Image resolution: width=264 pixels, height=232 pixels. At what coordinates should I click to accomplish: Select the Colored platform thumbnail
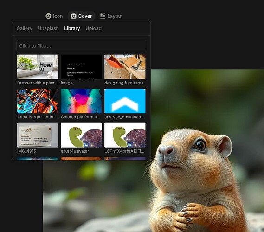(81, 101)
